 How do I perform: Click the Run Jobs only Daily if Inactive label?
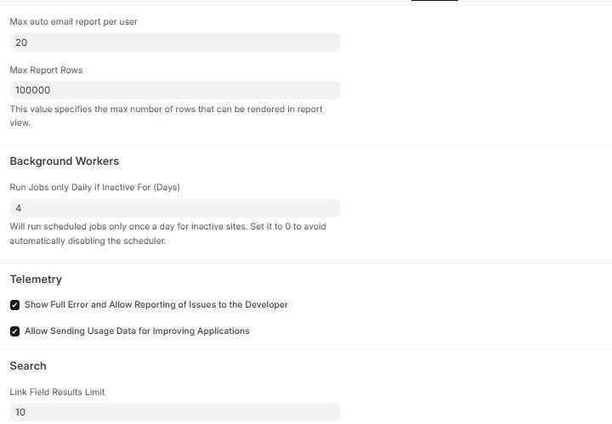coord(94,187)
